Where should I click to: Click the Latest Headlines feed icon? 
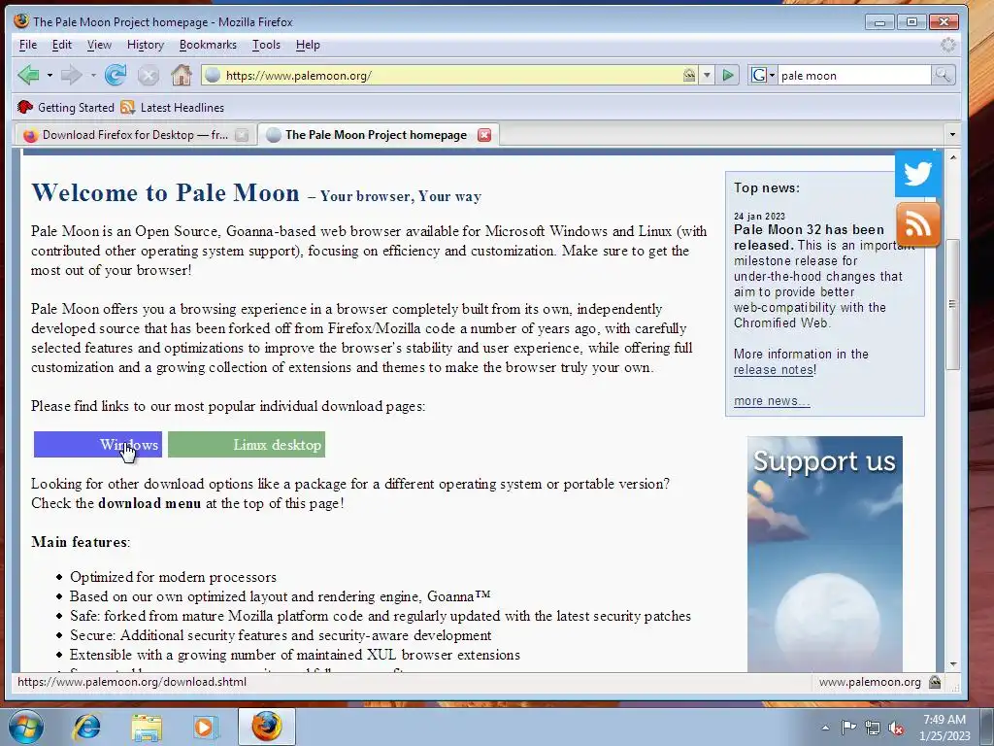click(128, 107)
